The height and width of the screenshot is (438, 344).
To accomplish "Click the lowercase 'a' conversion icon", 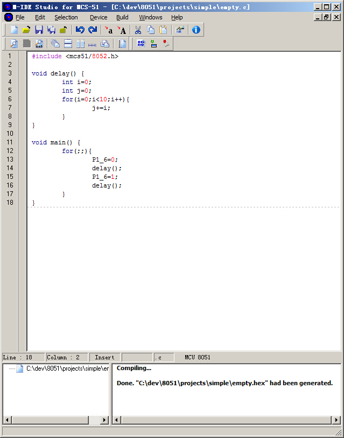I will pyautogui.click(x=109, y=30).
